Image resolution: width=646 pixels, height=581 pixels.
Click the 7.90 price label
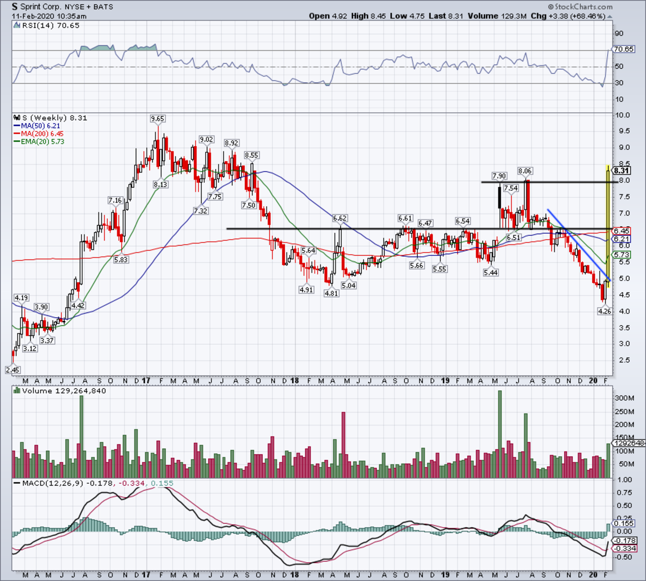click(x=499, y=176)
